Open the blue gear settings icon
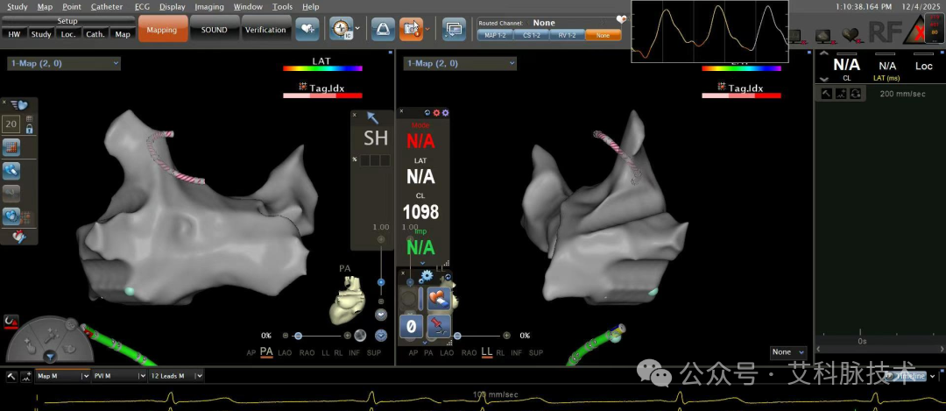The width and height of the screenshot is (946, 411). coord(427,277)
